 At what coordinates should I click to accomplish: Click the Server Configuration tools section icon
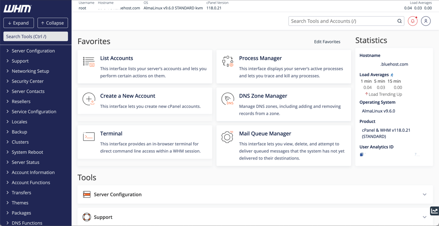coord(87,194)
